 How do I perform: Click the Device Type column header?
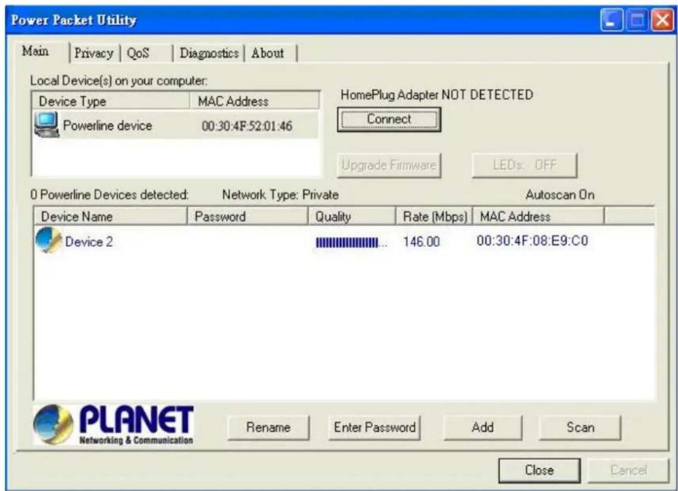click(111, 101)
